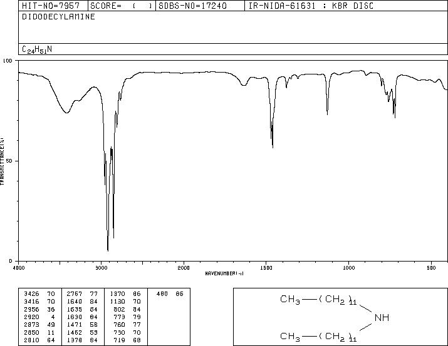Click the 50 mark on the transmittance axis

[x=9, y=161]
